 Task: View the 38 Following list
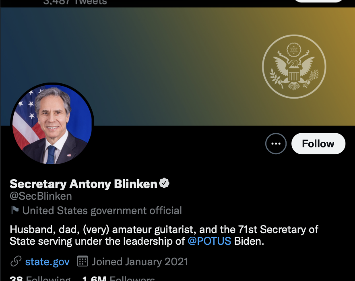pyautogui.click(x=40, y=279)
